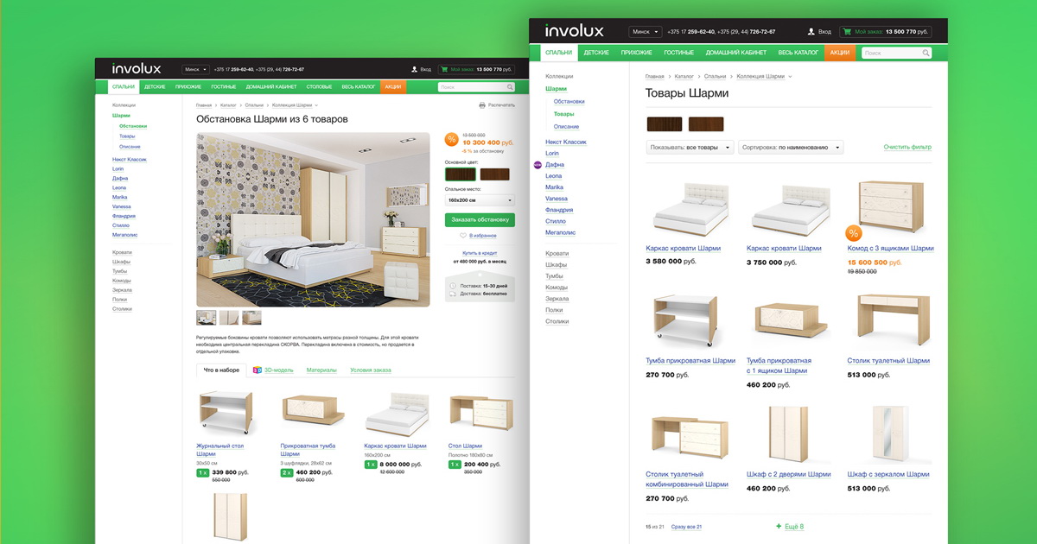Switch to the Материалы tab

click(x=321, y=370)
